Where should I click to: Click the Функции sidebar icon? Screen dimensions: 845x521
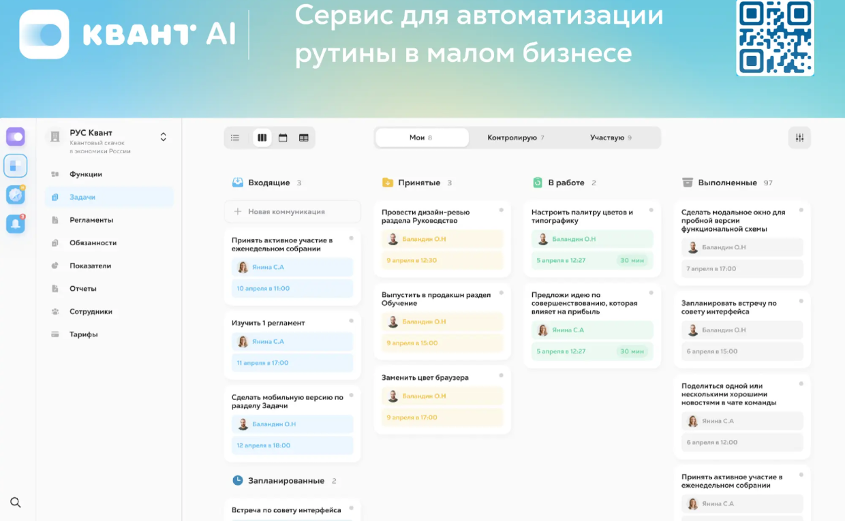55,174
